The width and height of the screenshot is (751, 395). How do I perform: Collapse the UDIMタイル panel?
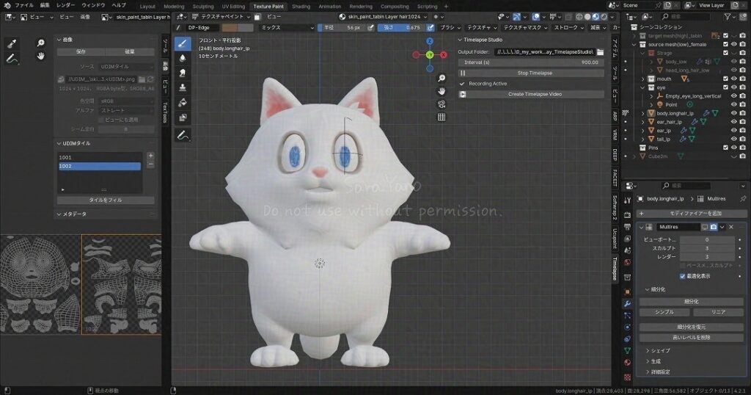pos(59,143)
